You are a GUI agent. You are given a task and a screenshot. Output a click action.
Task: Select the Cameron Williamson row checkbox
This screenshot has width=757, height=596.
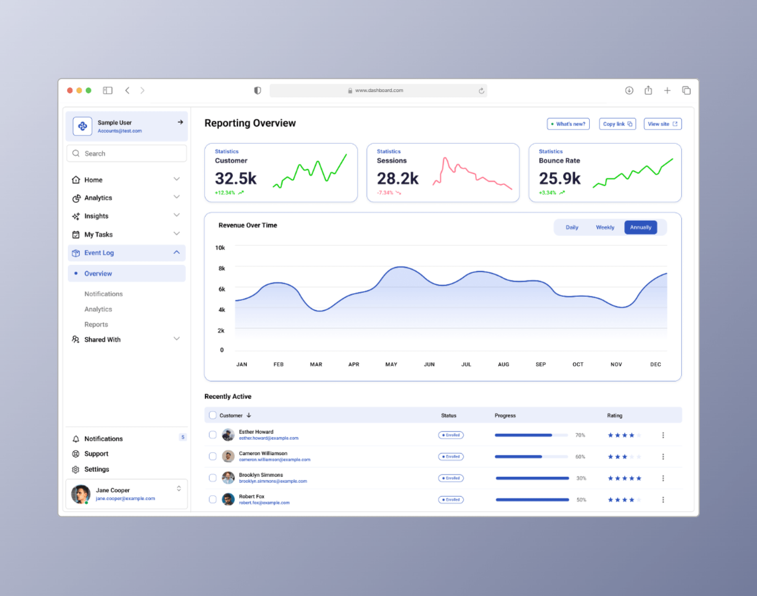click(213, 456)
